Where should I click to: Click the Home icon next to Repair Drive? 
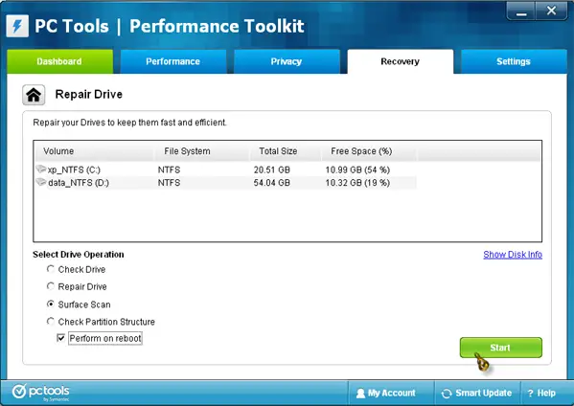pyautogui.click(x=34, y=95)
